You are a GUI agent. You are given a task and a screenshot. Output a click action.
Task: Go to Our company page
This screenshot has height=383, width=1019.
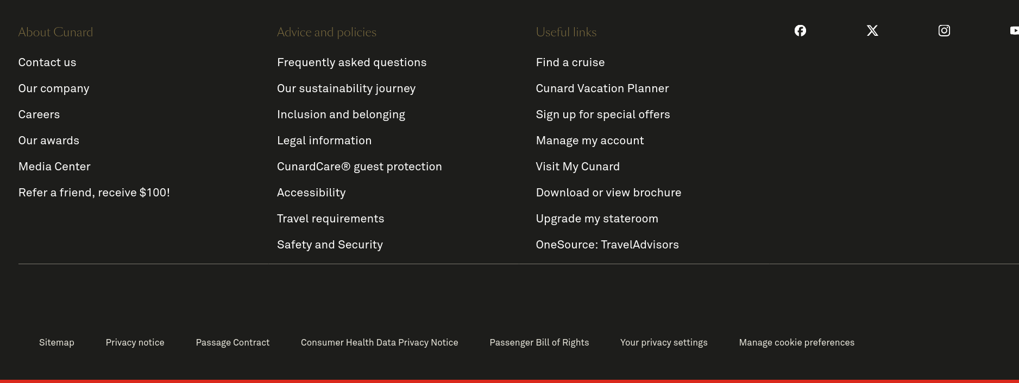[54, 88]
